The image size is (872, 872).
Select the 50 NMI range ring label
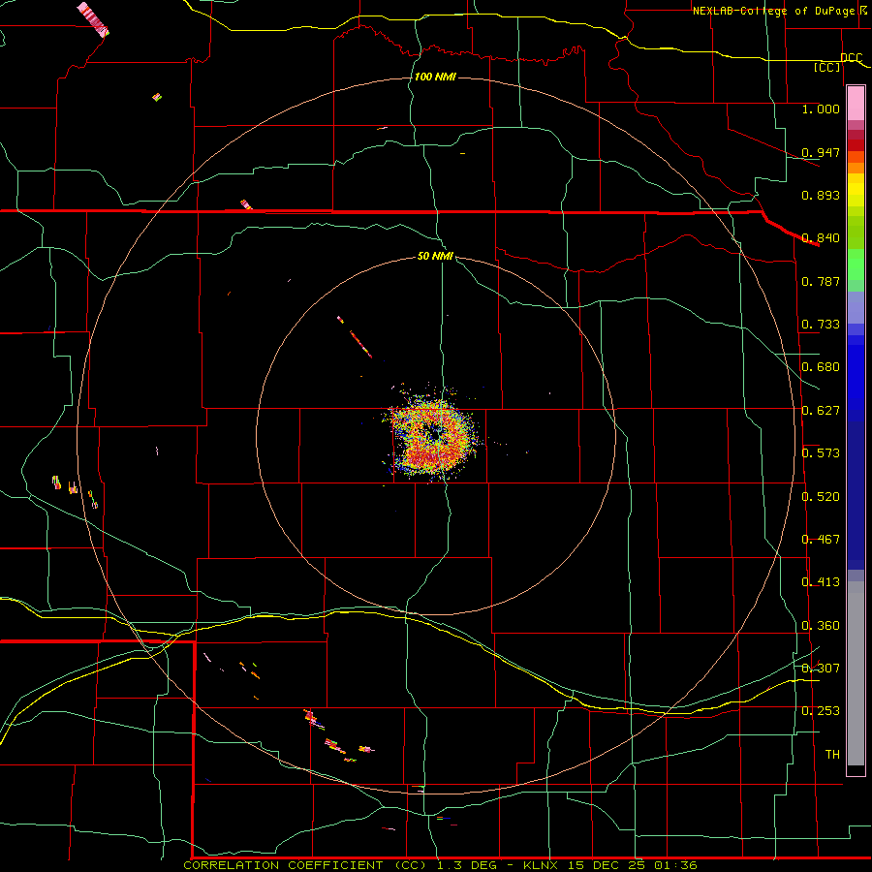[x=435, y=256]
